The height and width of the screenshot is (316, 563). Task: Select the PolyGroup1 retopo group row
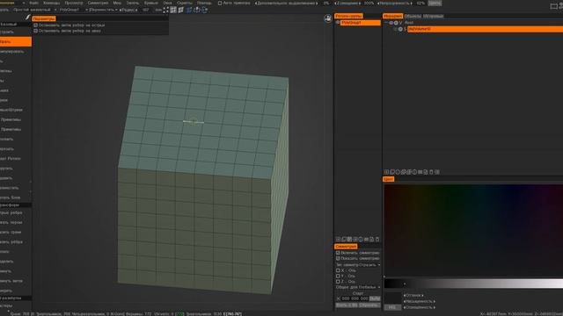click(x=360, y=23)
